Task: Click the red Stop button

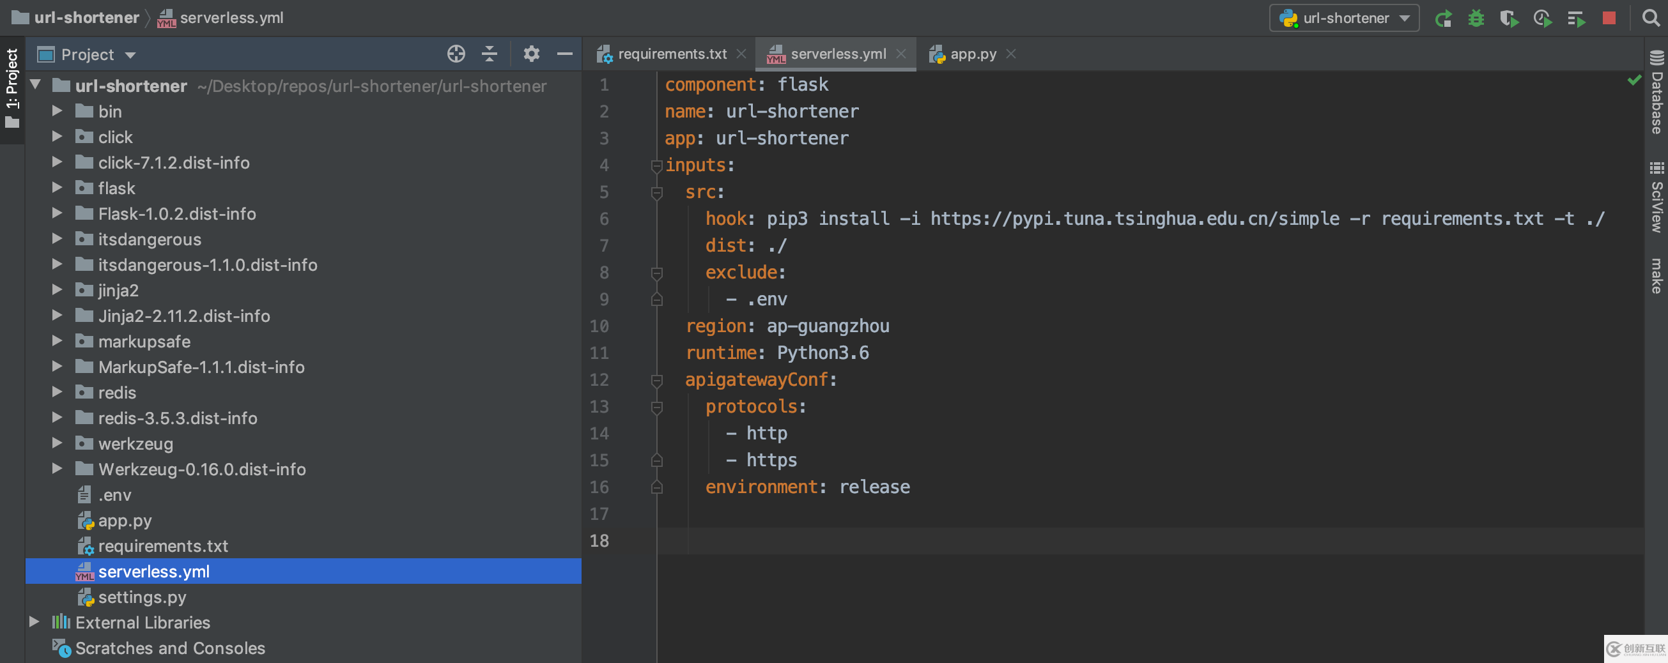Action: (x=1609, y=18)
